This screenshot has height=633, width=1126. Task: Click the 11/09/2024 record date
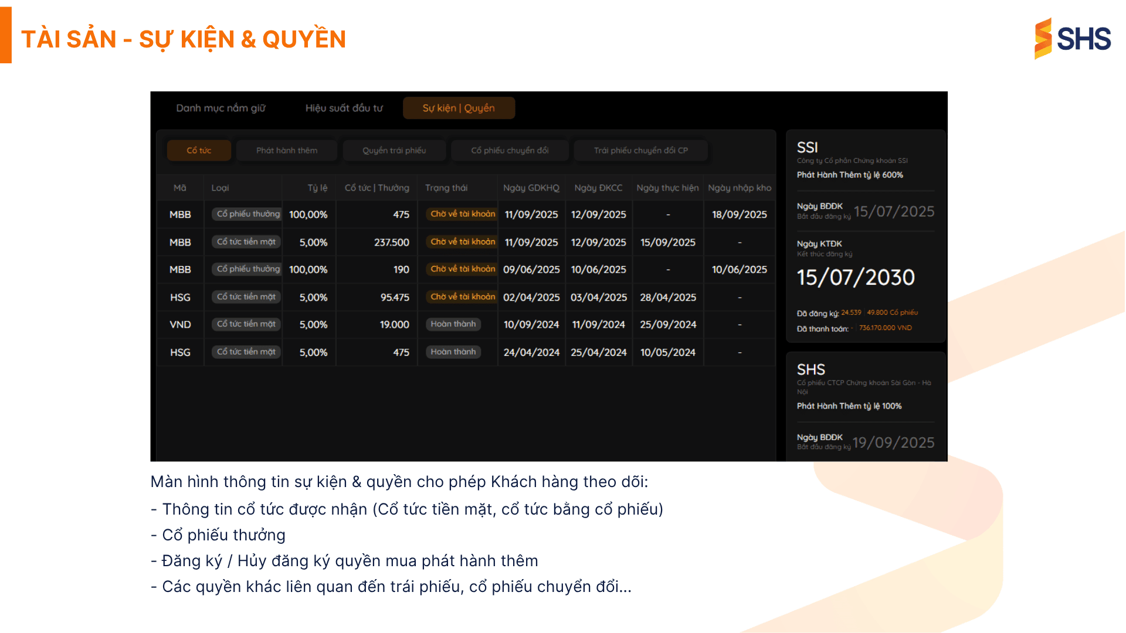click(599, 325)
